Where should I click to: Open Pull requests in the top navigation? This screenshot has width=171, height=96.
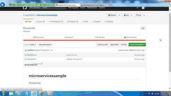pos(73,8)
